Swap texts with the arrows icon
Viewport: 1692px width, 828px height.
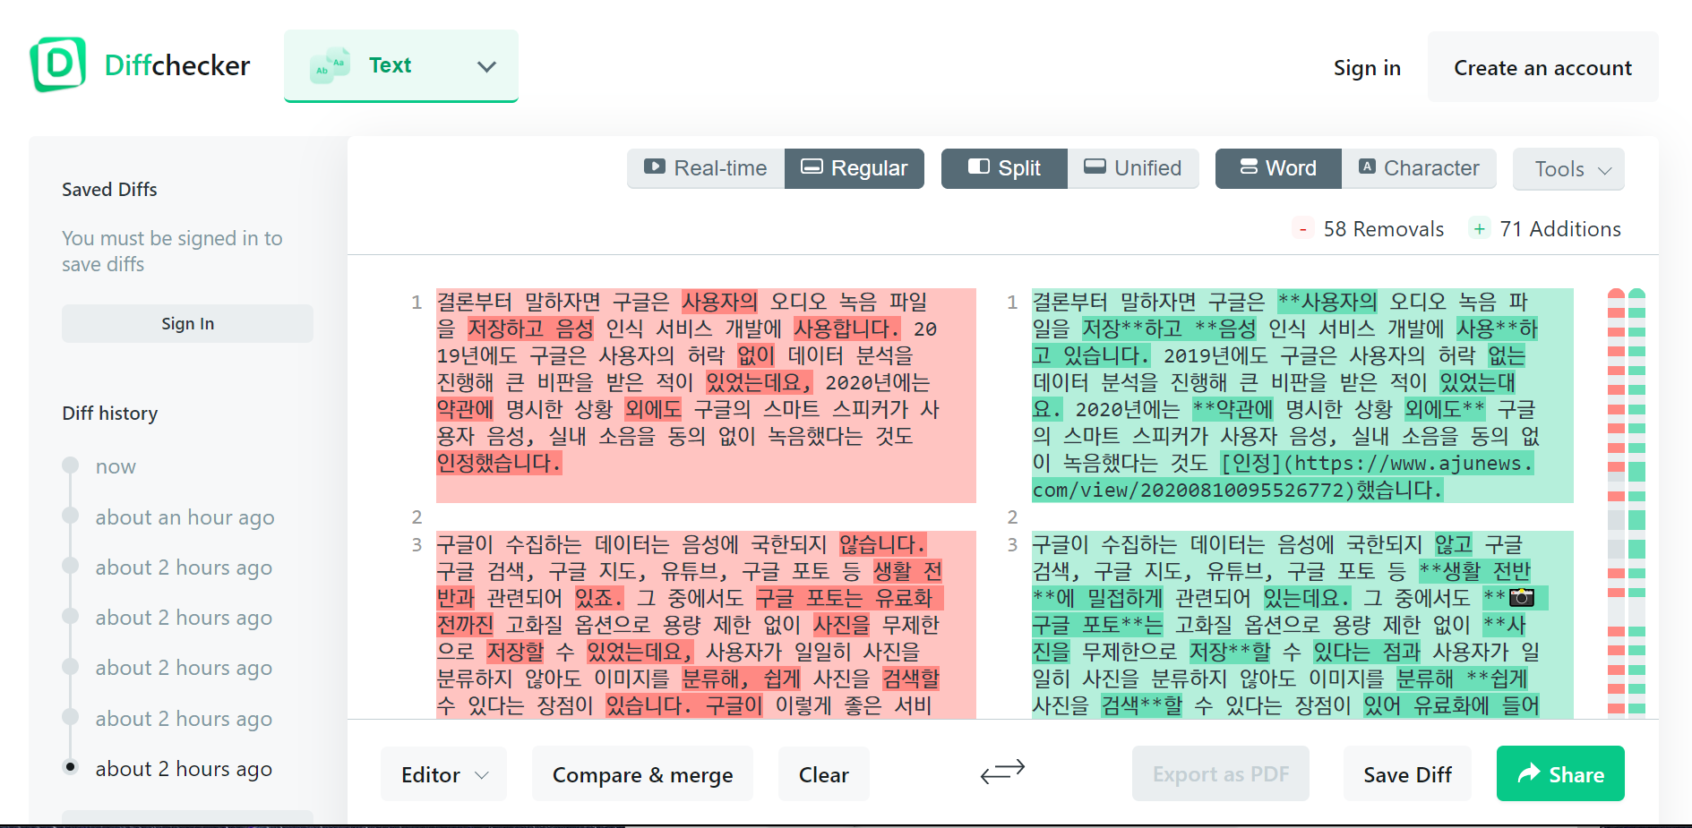(x=1002, y=771)
